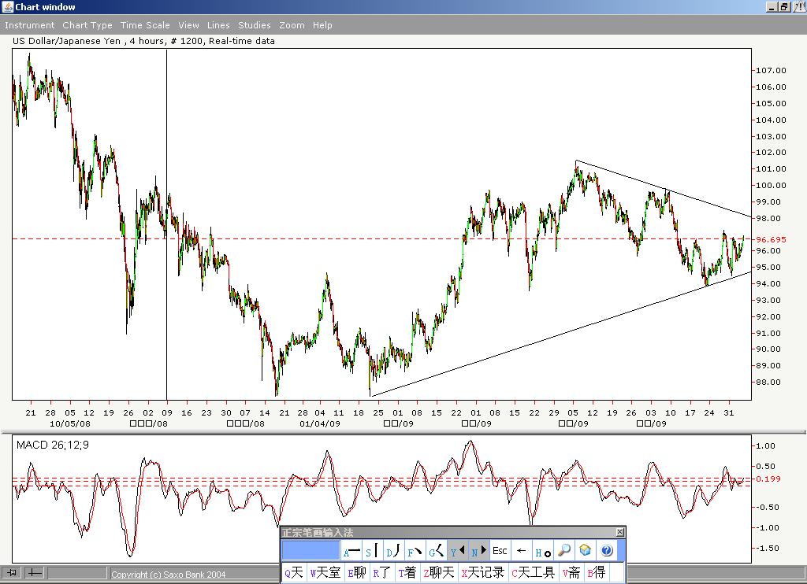
Task: Click the Copyright Saxo Bank 2004 text
Action: 169,575
